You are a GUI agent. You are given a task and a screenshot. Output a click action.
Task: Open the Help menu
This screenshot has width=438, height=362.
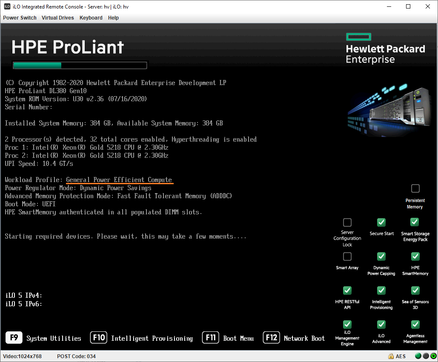click(x=113, y=17)
